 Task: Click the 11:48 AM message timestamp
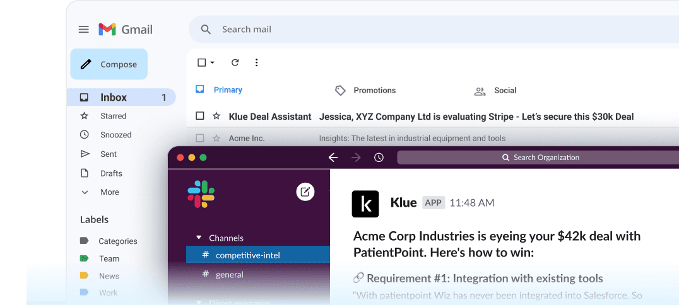pos(472,203)
